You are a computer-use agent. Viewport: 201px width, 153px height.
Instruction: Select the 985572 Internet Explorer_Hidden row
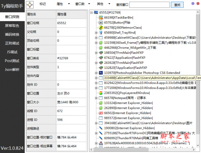(x=128, y=118)
